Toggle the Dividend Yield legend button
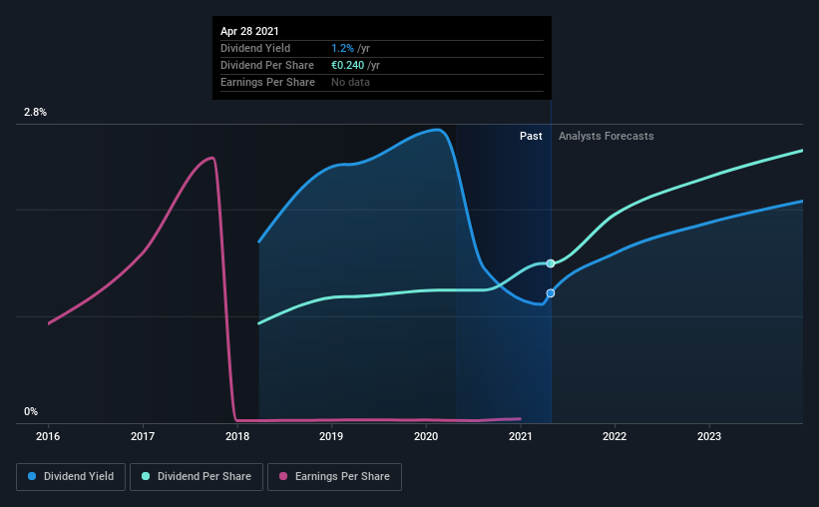 point(71,477)
